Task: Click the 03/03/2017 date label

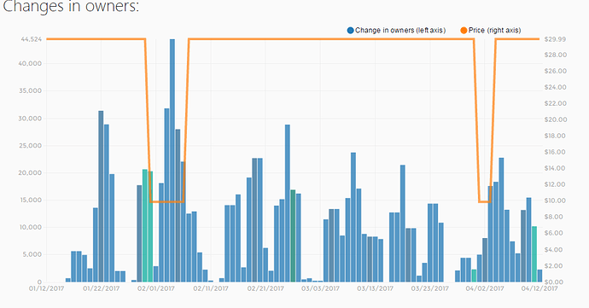Action: tap(320, 288)
